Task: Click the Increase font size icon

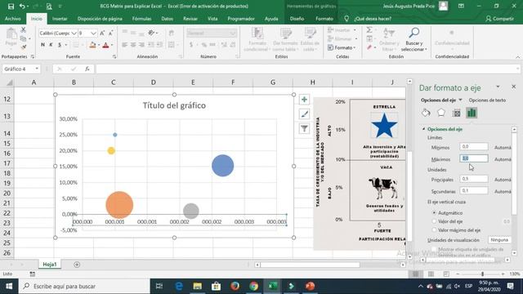Action: tap(102, 33)
